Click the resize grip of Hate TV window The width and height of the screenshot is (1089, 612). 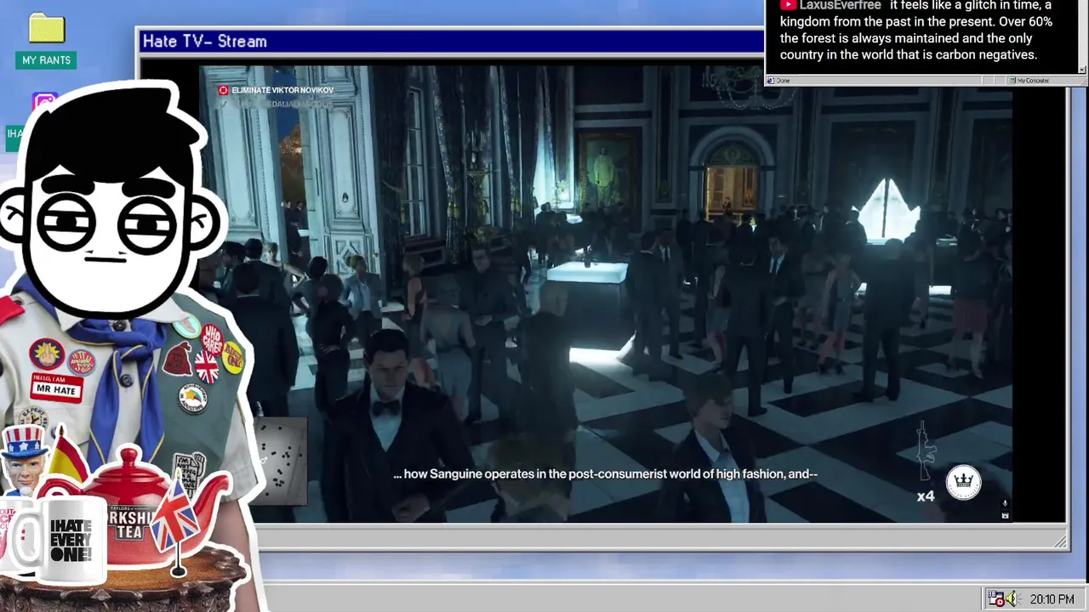click(x=1061, y=541)
